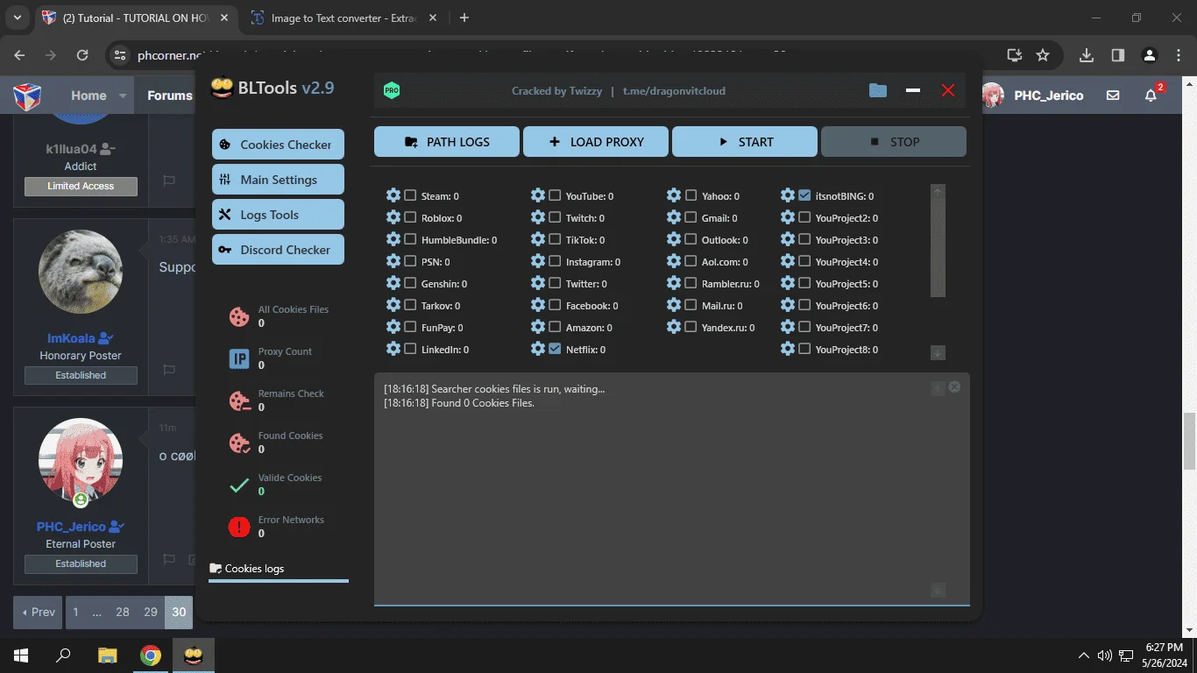Open Discord Checker in BLTools sidebar
Screen dimensions: 1197x673
(278, 250)
